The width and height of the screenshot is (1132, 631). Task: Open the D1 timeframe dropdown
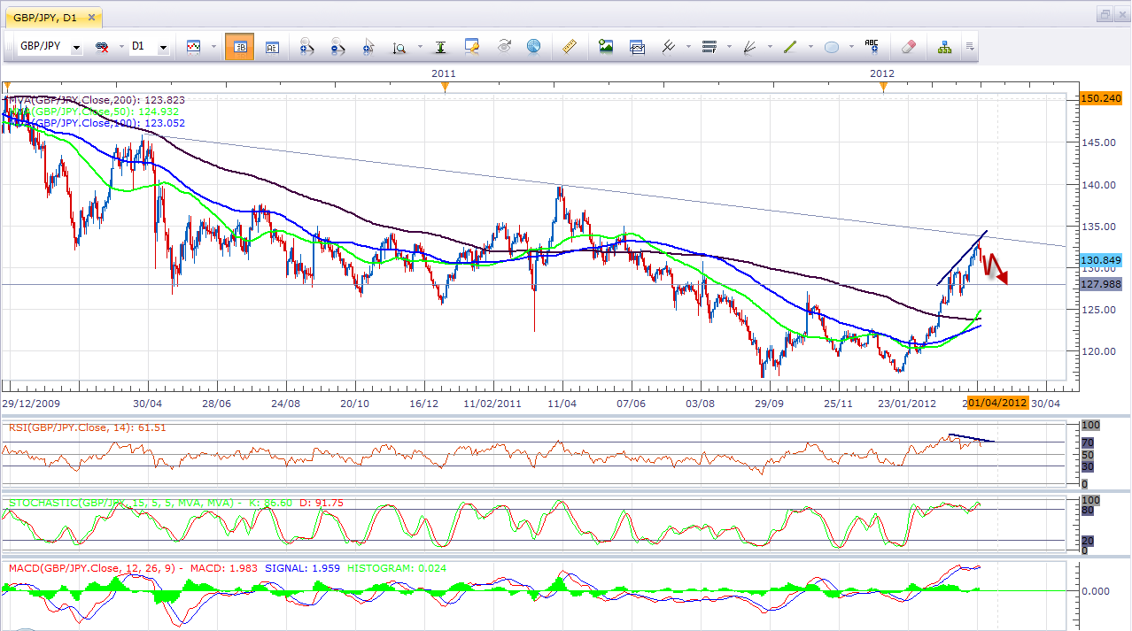pyautogui.click(x=163, y=47)
